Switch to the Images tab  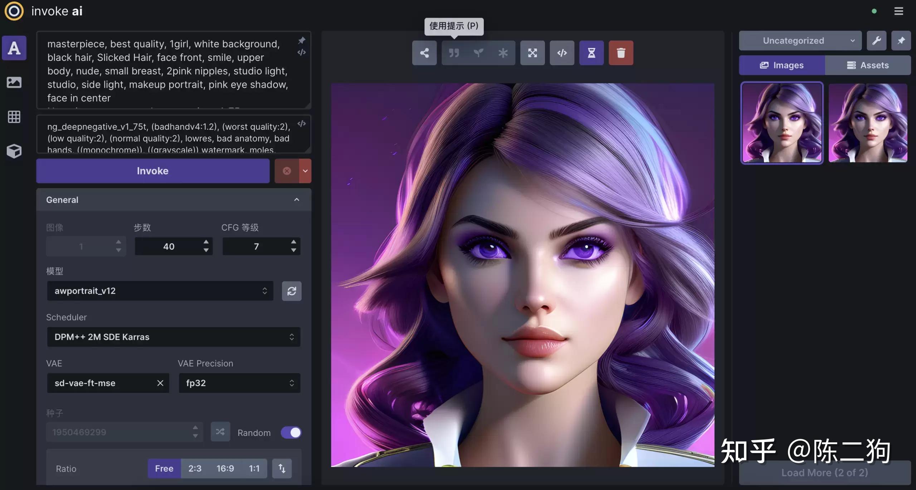pyautogui.click(x=782, y=65)
